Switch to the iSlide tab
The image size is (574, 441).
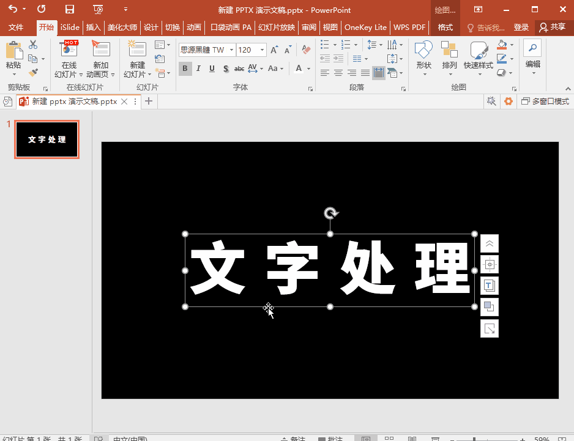click(70, 28)
